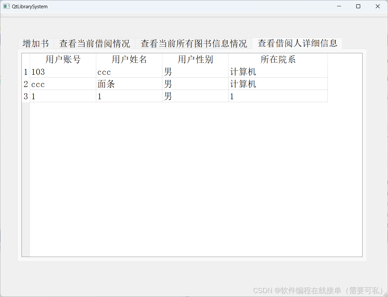Select row header 1 in the table
The image size is (388, 297).
[x=25, y=72]
